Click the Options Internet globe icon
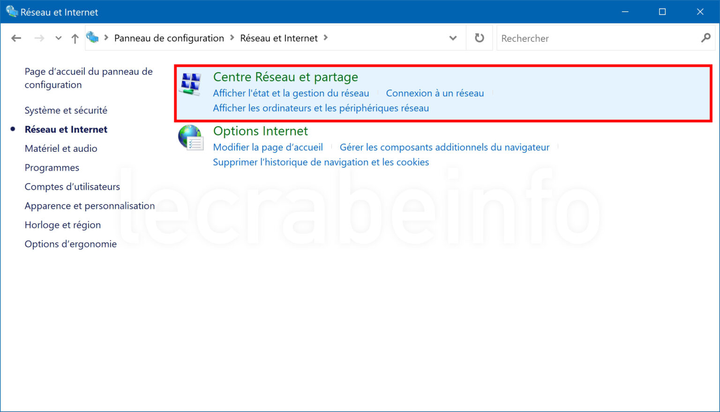This screenshot has height=412, width=720. (x=190, y=137)
